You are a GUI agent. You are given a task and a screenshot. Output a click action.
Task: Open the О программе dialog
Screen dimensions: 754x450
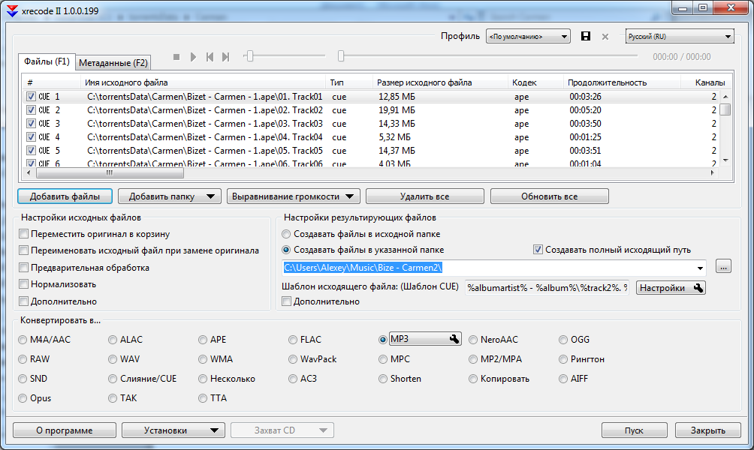pyautogui.click(x=65, y=430)
